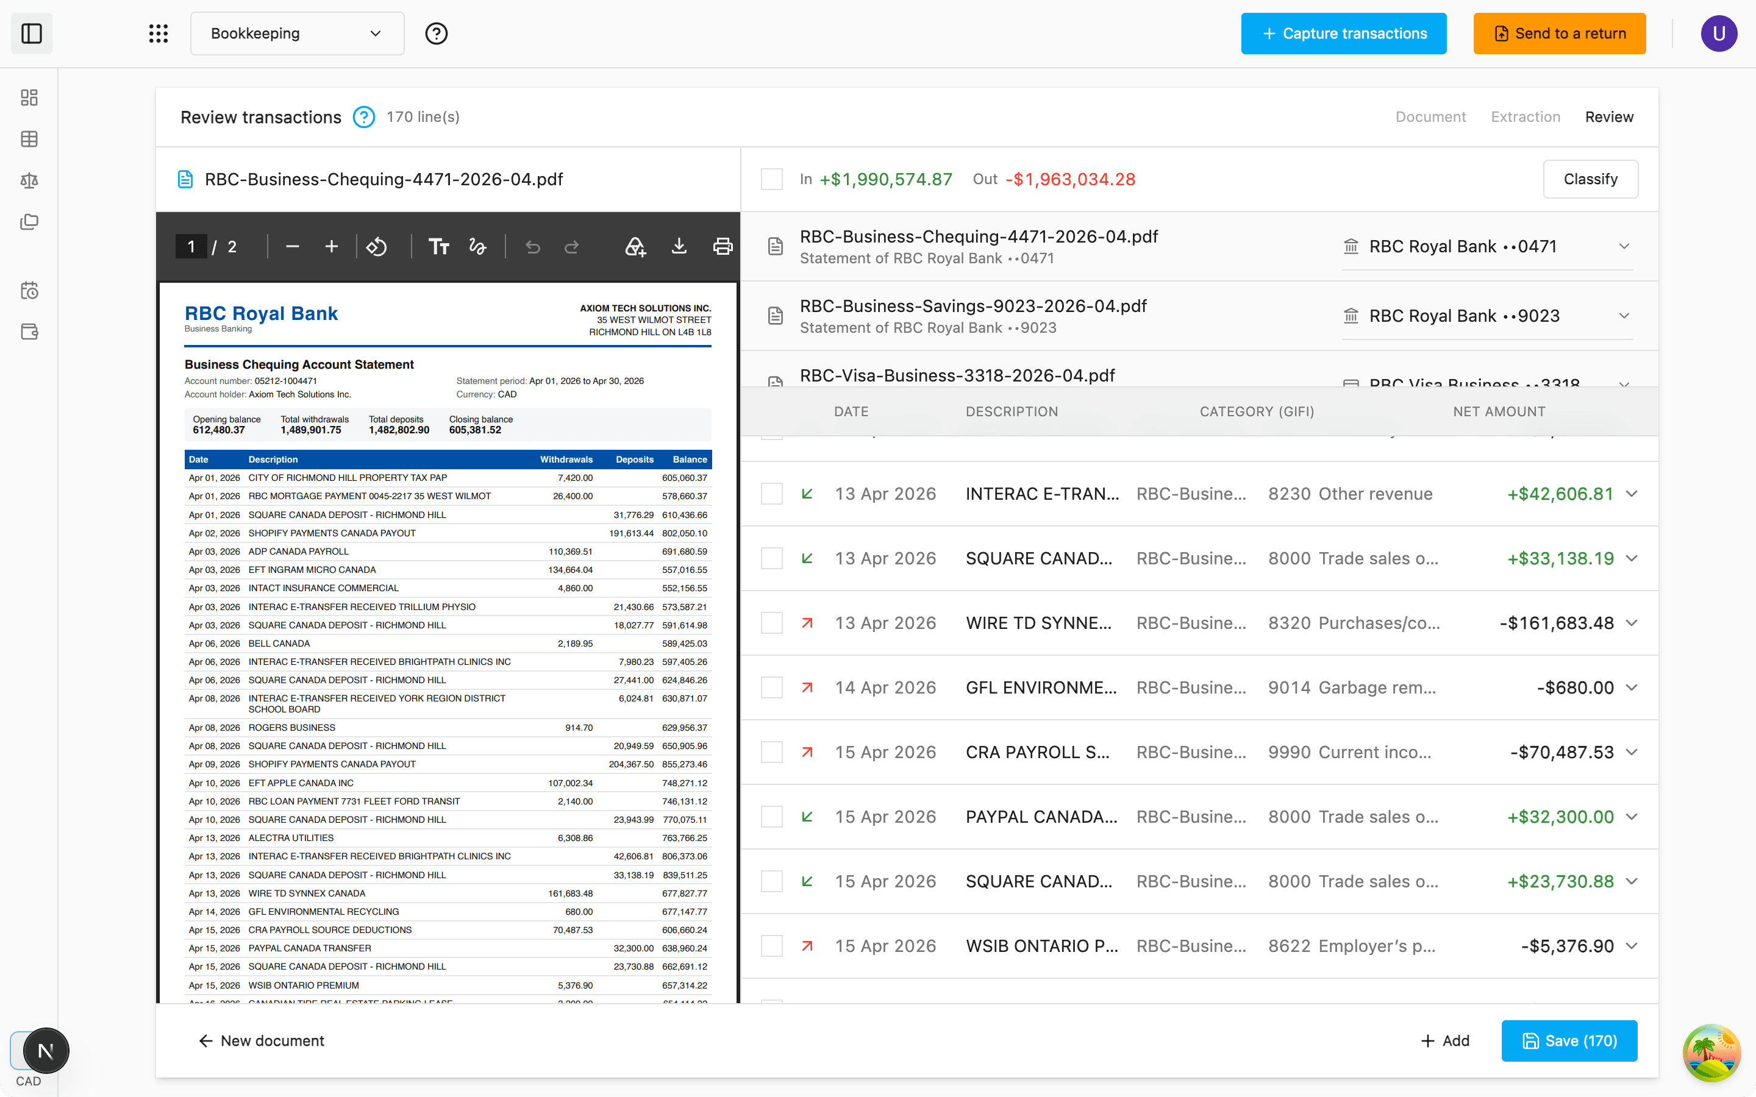Check the INTERAC E-TRAN +$42,606.81 row
The width and height of the screenshot is (1756, 1097).
(x=771, y=494)
